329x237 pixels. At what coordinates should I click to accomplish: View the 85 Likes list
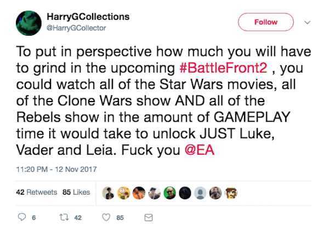point(76,192)
